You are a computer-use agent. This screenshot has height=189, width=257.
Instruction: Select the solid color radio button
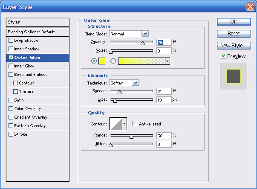(94, 61)
